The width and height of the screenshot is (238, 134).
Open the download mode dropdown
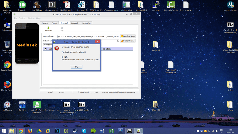pos(47,45)
